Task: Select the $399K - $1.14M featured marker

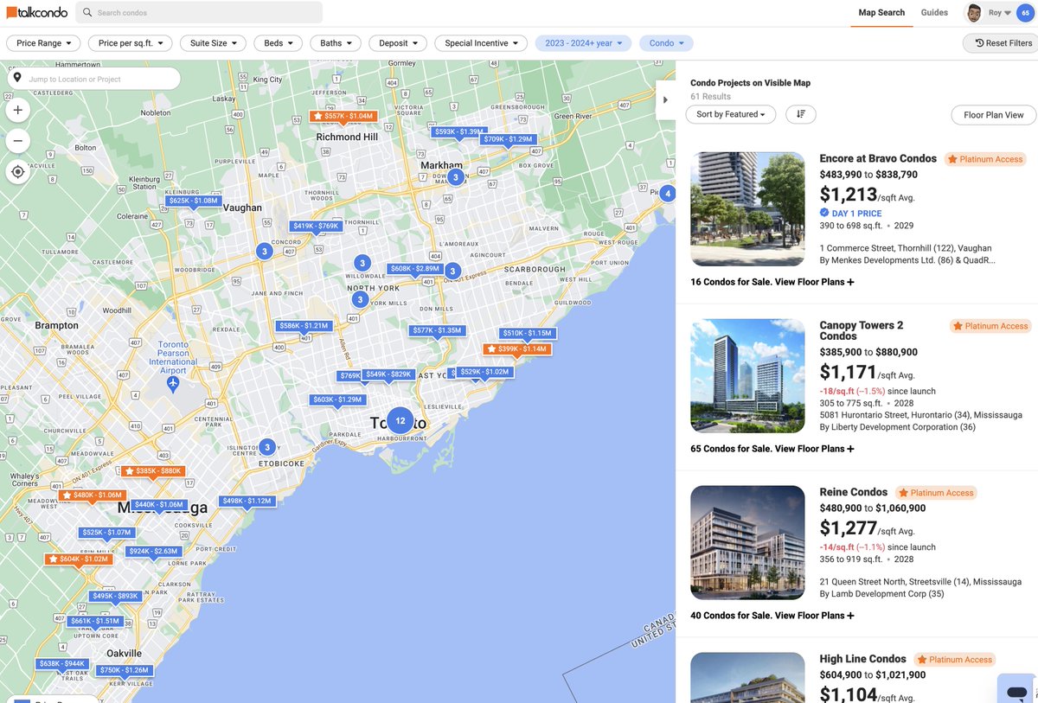Action: pyautogui.click(x=516, y=349)
